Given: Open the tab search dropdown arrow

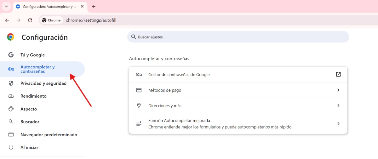Looking at the screenshot, I should coord(6,6).
